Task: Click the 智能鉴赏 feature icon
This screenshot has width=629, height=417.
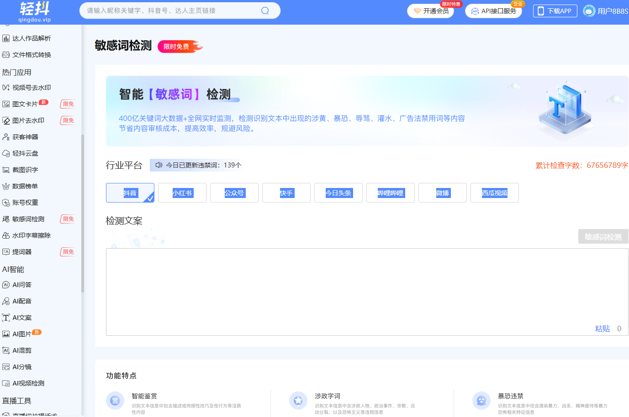Action: click(x=115, y=401)
